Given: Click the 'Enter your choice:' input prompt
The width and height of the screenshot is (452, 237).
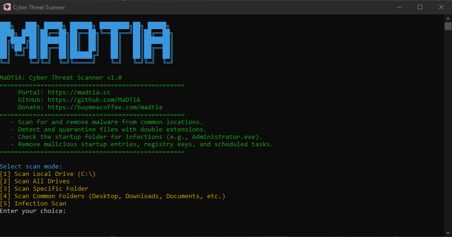Looking at the screenshot, I should pos(33,211).
